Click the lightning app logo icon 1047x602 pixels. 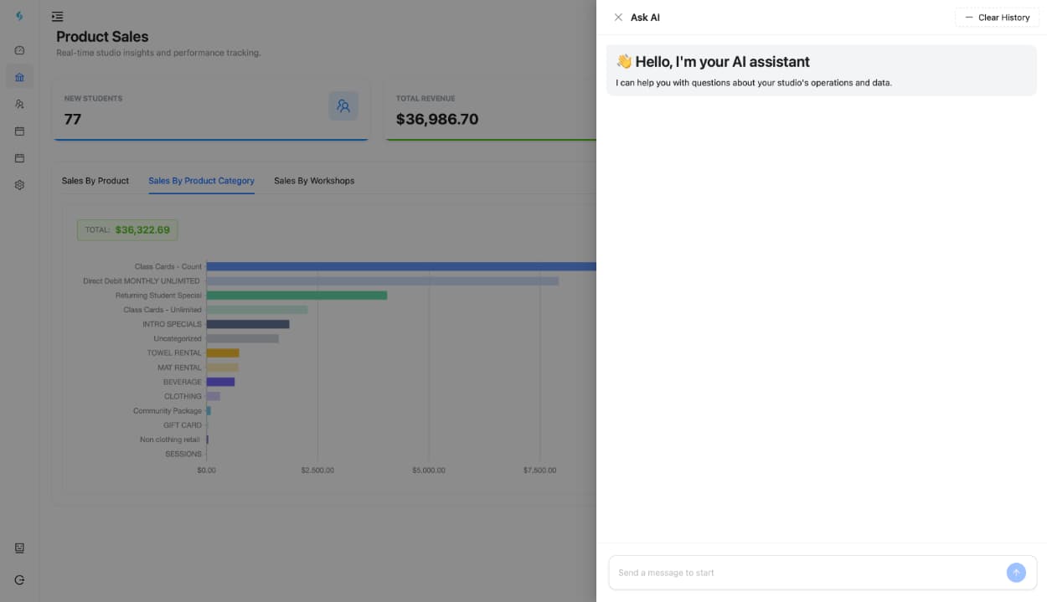tap(18, 16)
